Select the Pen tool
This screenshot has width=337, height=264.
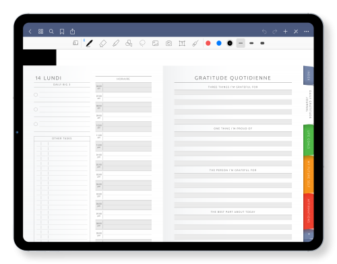[x=89, y=43]
